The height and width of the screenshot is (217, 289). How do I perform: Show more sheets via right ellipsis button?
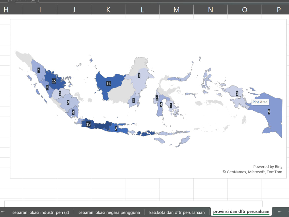[279, 212]
